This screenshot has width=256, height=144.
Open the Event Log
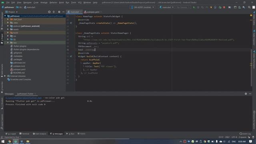[x=245, y=134]
